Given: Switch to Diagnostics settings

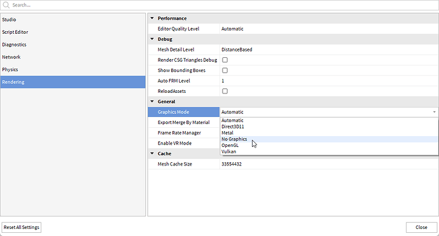Looking at the screenshot, I should [73, 45].
